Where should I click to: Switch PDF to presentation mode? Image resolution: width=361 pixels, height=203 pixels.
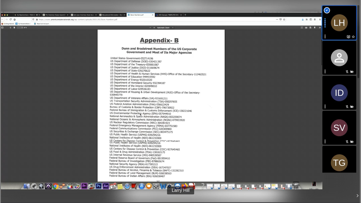click(x=302, y=28)
